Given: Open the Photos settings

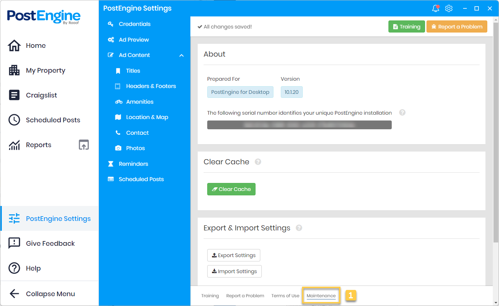Looking at the screenshot, I should point(135,148).
